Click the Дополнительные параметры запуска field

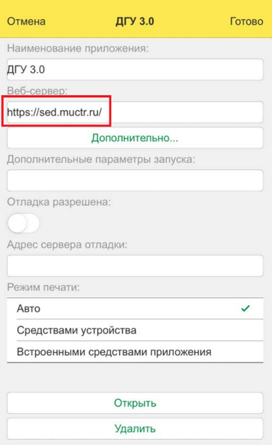click(x=135, y=180)
